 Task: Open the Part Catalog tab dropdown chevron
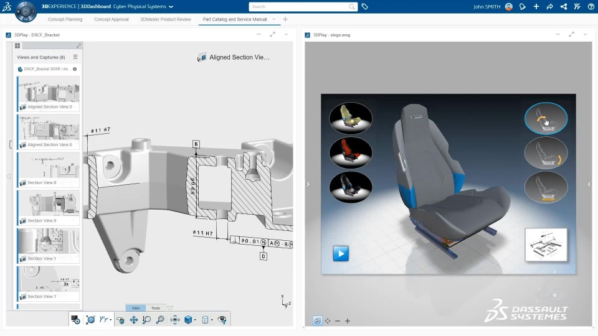point(273,19)
